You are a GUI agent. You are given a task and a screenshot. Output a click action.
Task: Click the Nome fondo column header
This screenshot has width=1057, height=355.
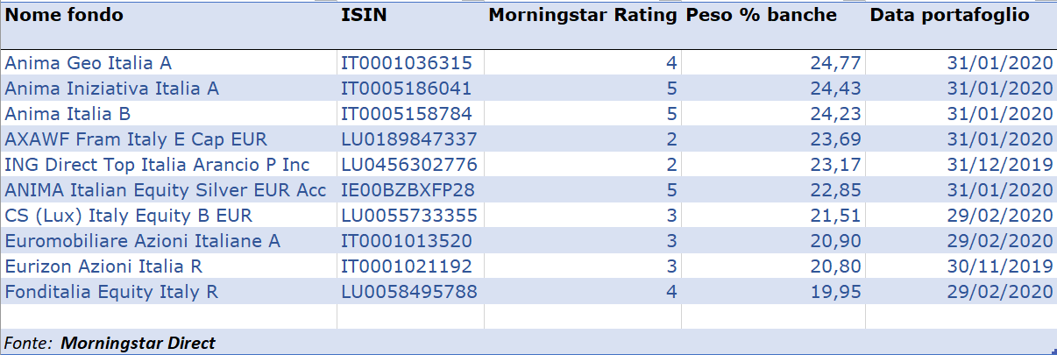tap(65, 16)
